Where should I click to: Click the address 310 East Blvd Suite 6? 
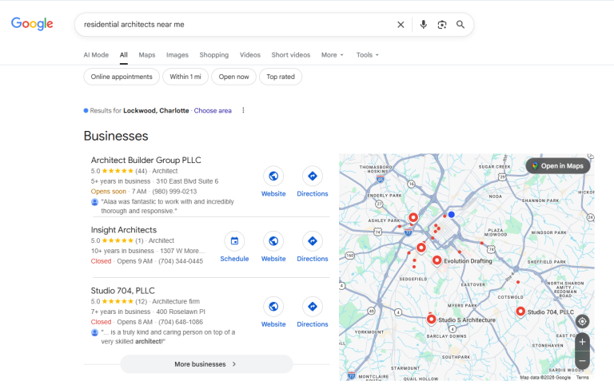(187, 181)
